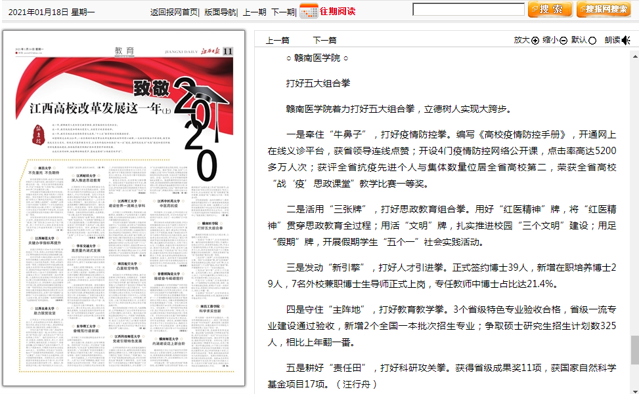Click the read-aloud speaker icon
Screen dimensions: 639x394
(626, 40)
